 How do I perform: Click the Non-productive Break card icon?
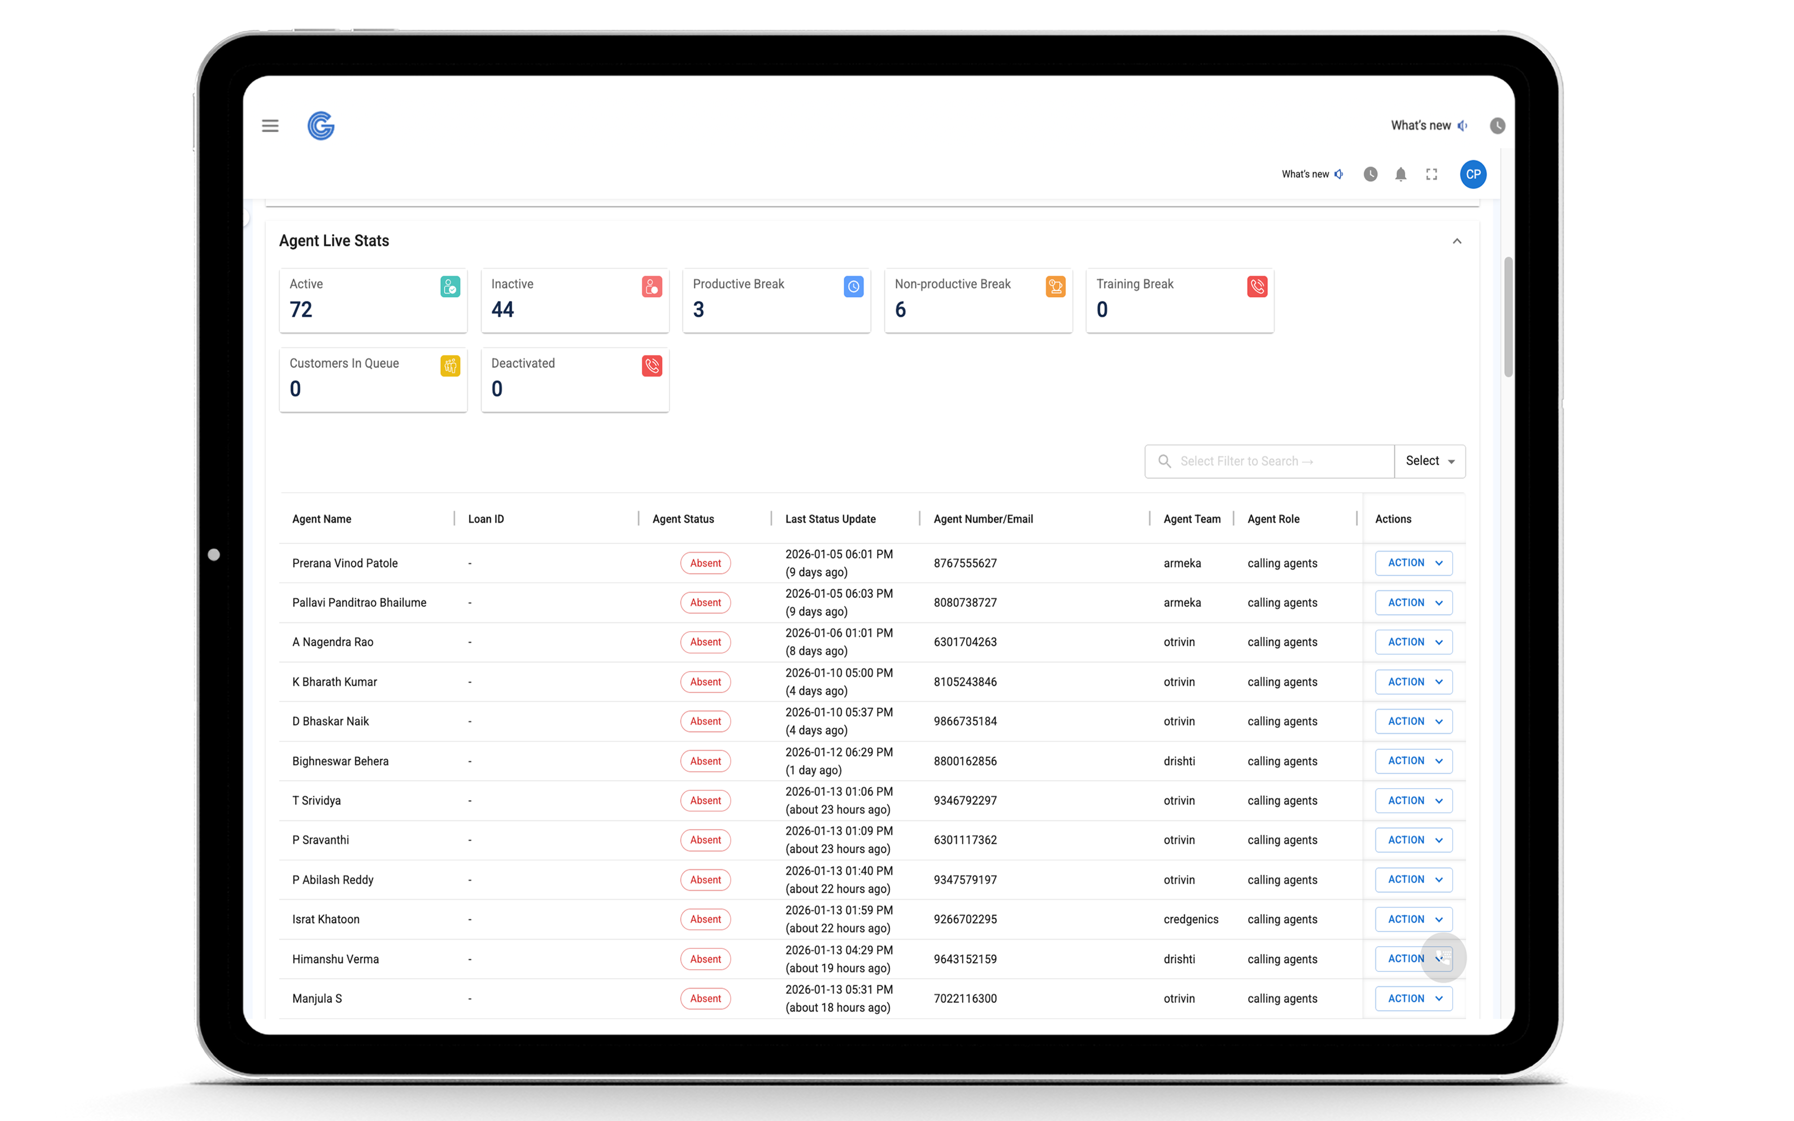tap(1055, 287)
